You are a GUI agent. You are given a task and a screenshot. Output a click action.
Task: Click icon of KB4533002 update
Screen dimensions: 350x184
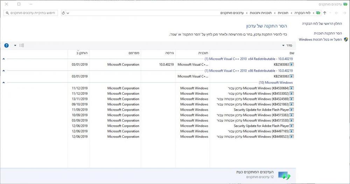(x=292, y=94)
